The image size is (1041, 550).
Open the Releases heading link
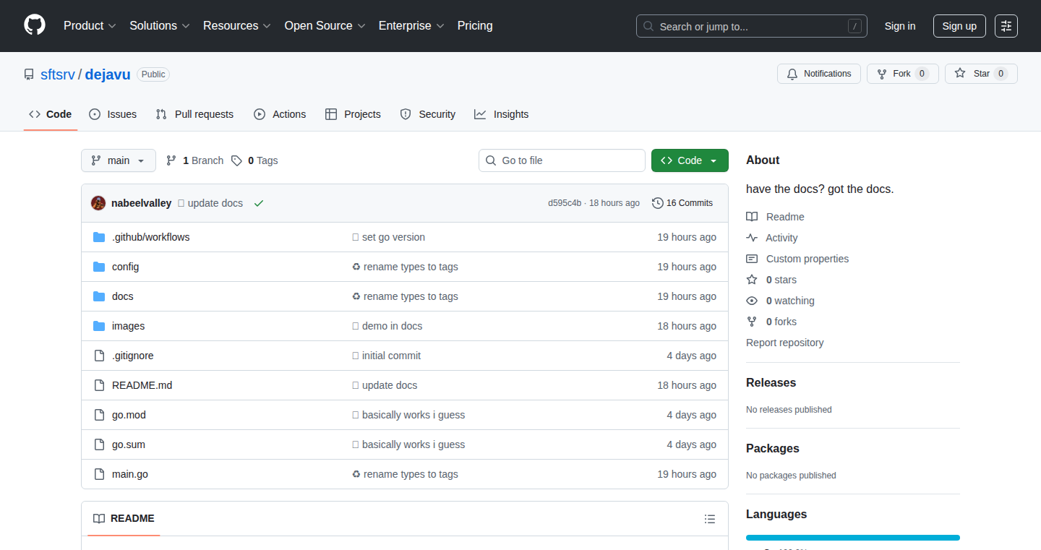pos(771,382)
